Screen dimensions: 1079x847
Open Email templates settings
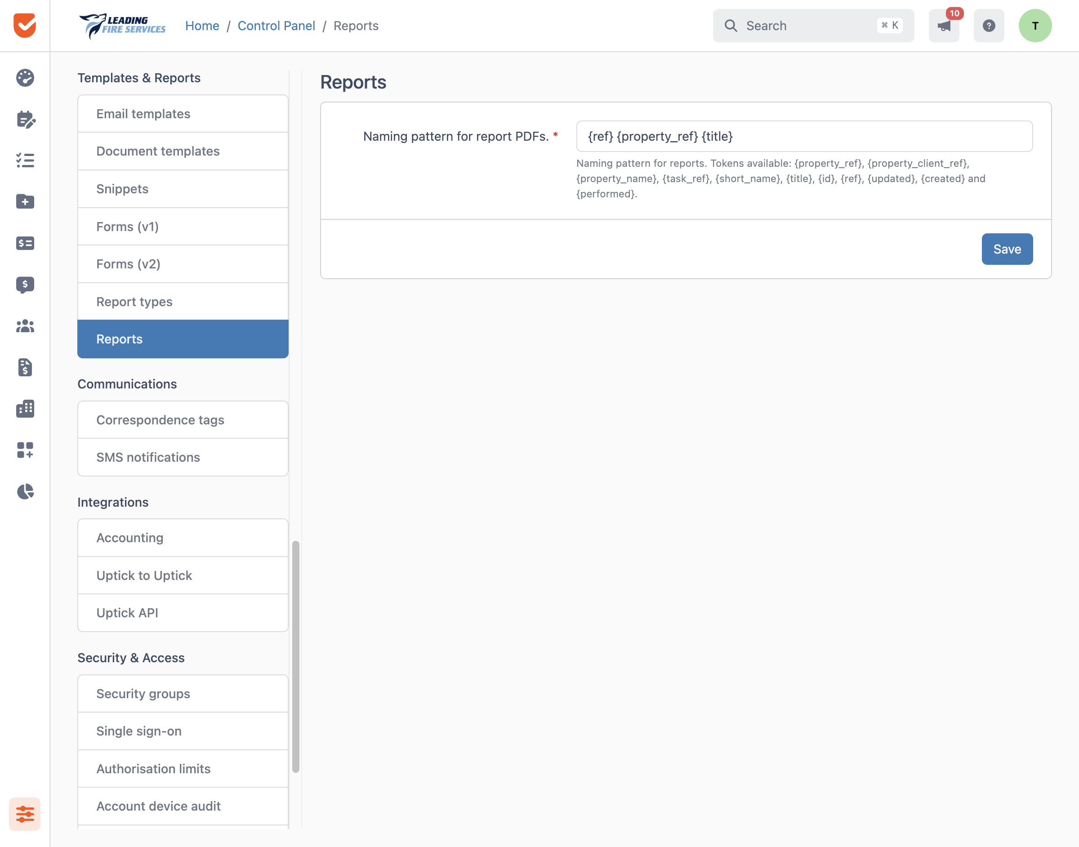pyautogui.click(x=183, y=114)
